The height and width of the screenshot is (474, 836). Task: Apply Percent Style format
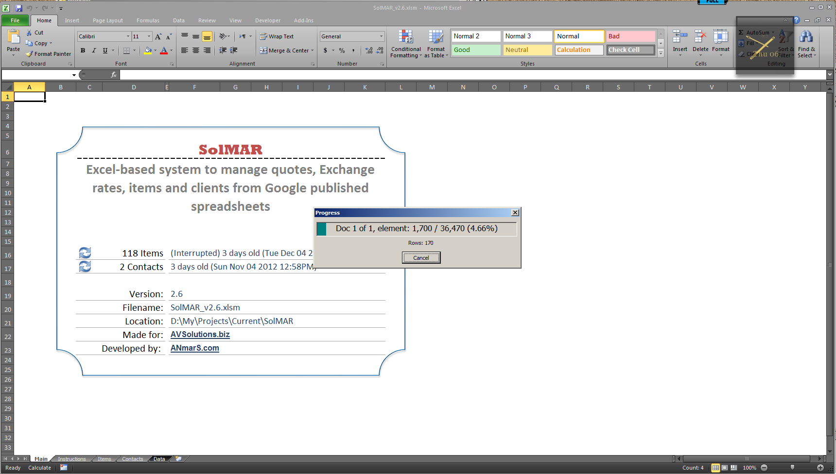(342, 51)
